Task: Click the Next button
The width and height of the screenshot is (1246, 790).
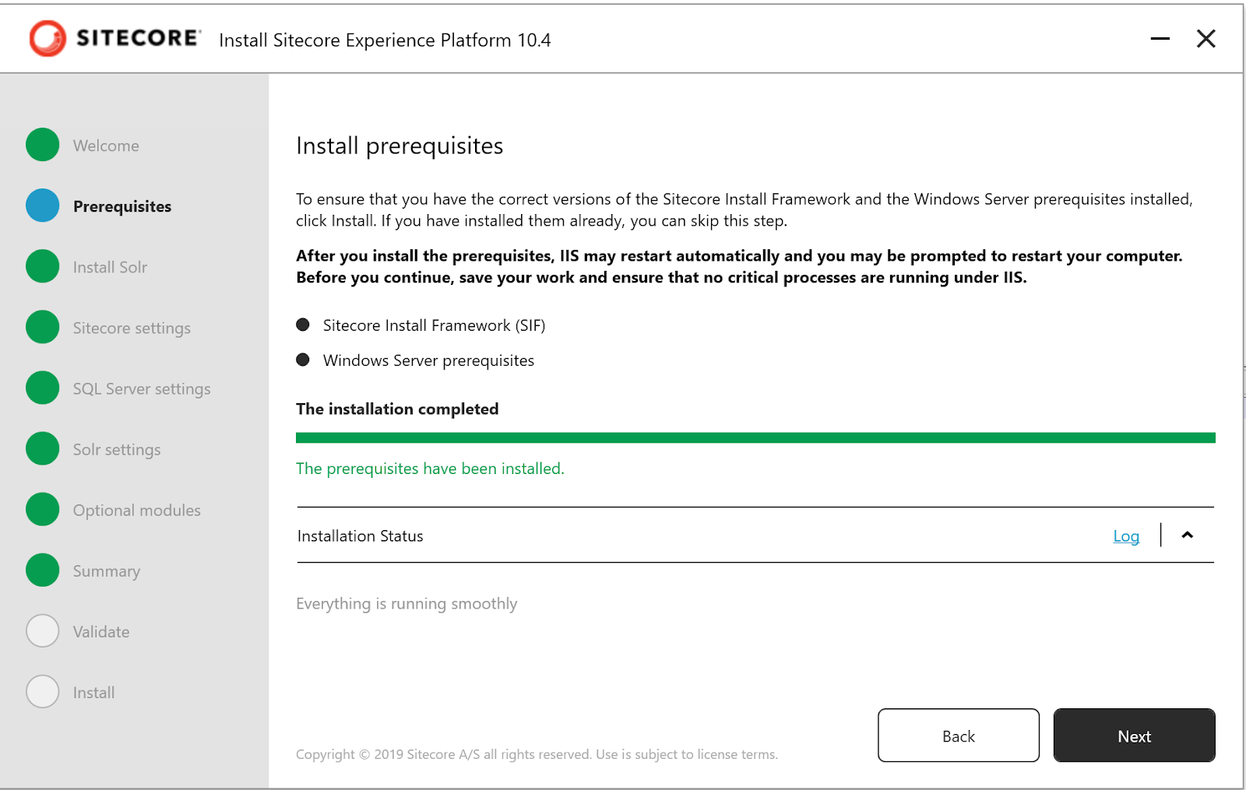Action: (x=1135, y=736)
